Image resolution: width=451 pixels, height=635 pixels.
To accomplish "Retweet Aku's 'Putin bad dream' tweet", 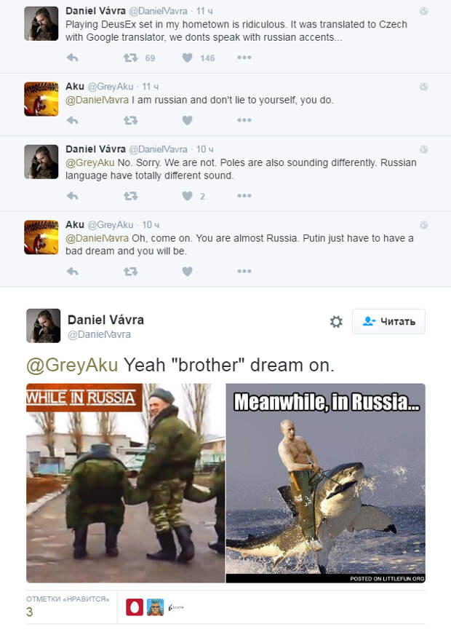I will (x=130, y=272).
